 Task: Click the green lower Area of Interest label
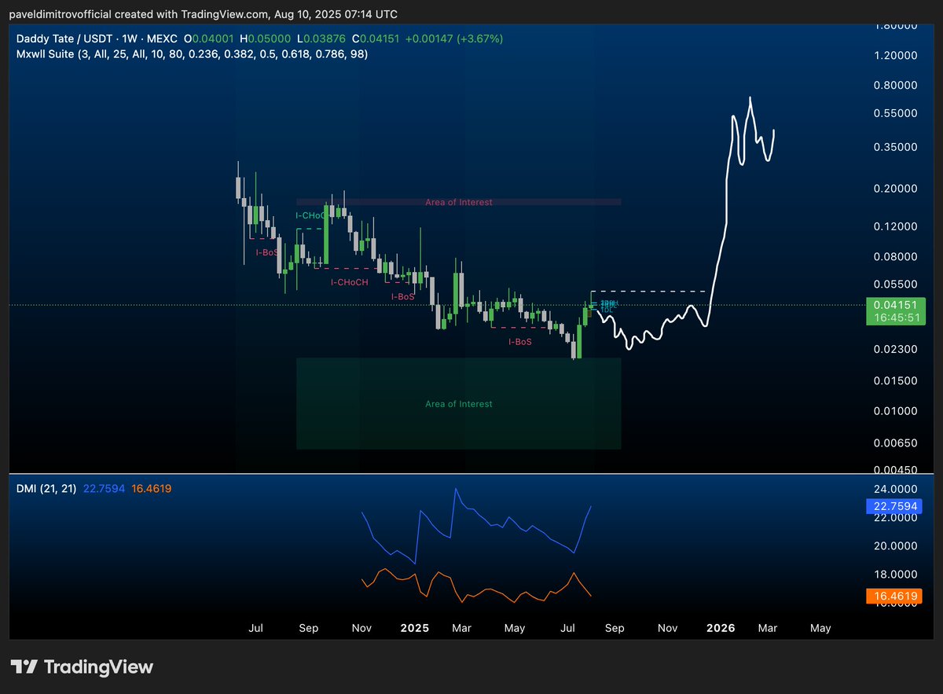459,404
